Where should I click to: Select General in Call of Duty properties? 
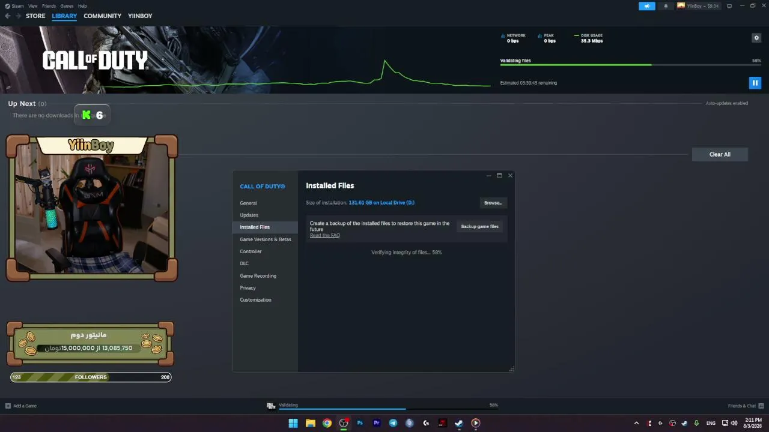coord(265,203)
